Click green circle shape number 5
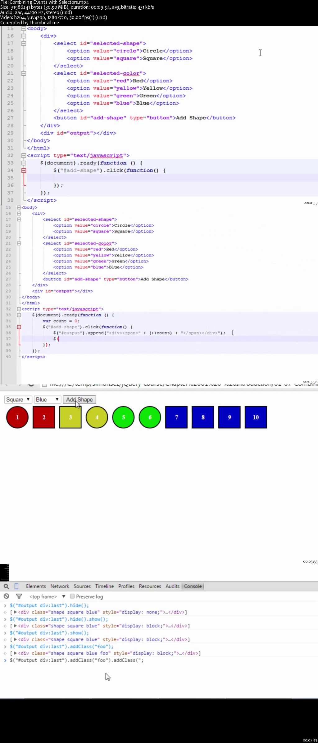The height and width of the screenshot is (743, 318). click(123, 417)
